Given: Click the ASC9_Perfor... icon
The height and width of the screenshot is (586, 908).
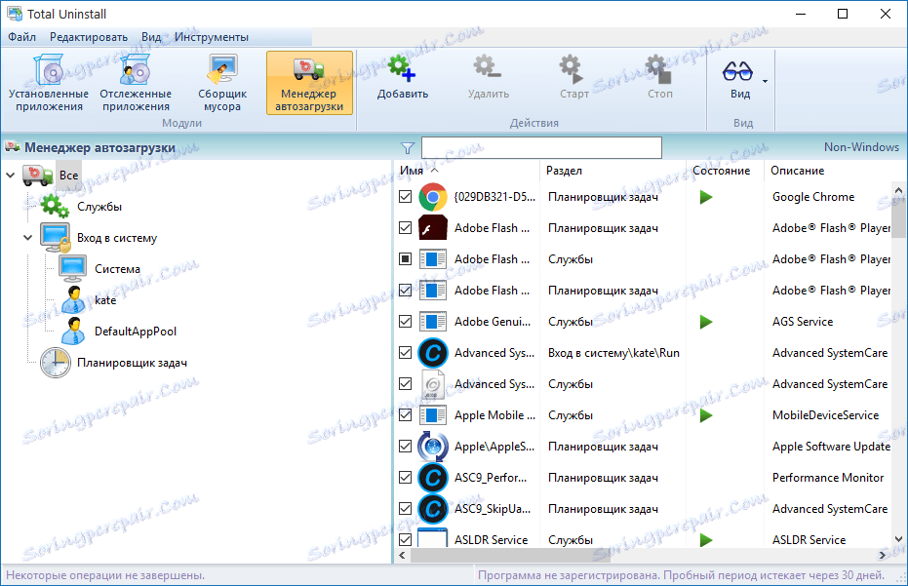Looking at the screenshot, I should click(x=433, y=478).
